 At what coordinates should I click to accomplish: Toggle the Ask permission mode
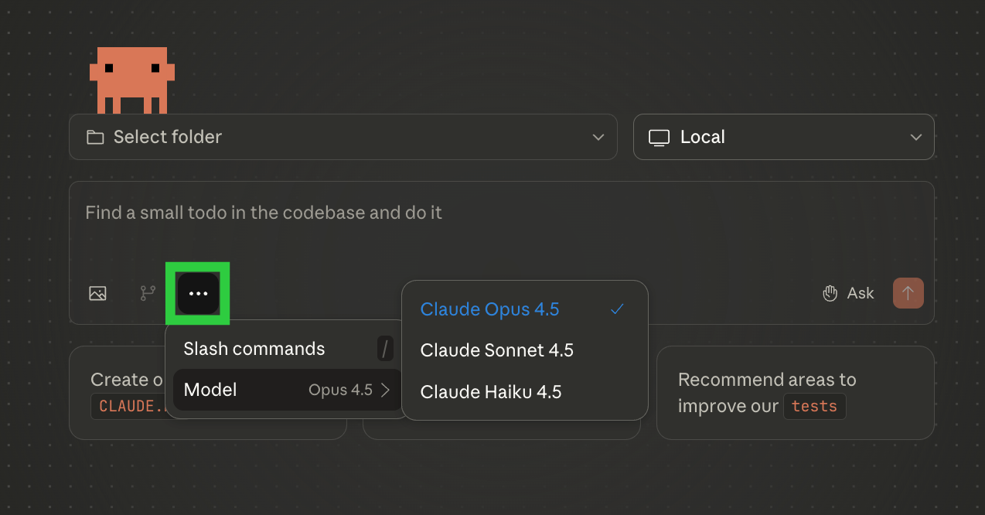pos(848,293)
